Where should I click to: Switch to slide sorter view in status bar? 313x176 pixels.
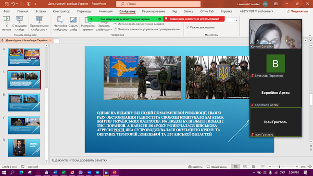[x=245, y=167]
